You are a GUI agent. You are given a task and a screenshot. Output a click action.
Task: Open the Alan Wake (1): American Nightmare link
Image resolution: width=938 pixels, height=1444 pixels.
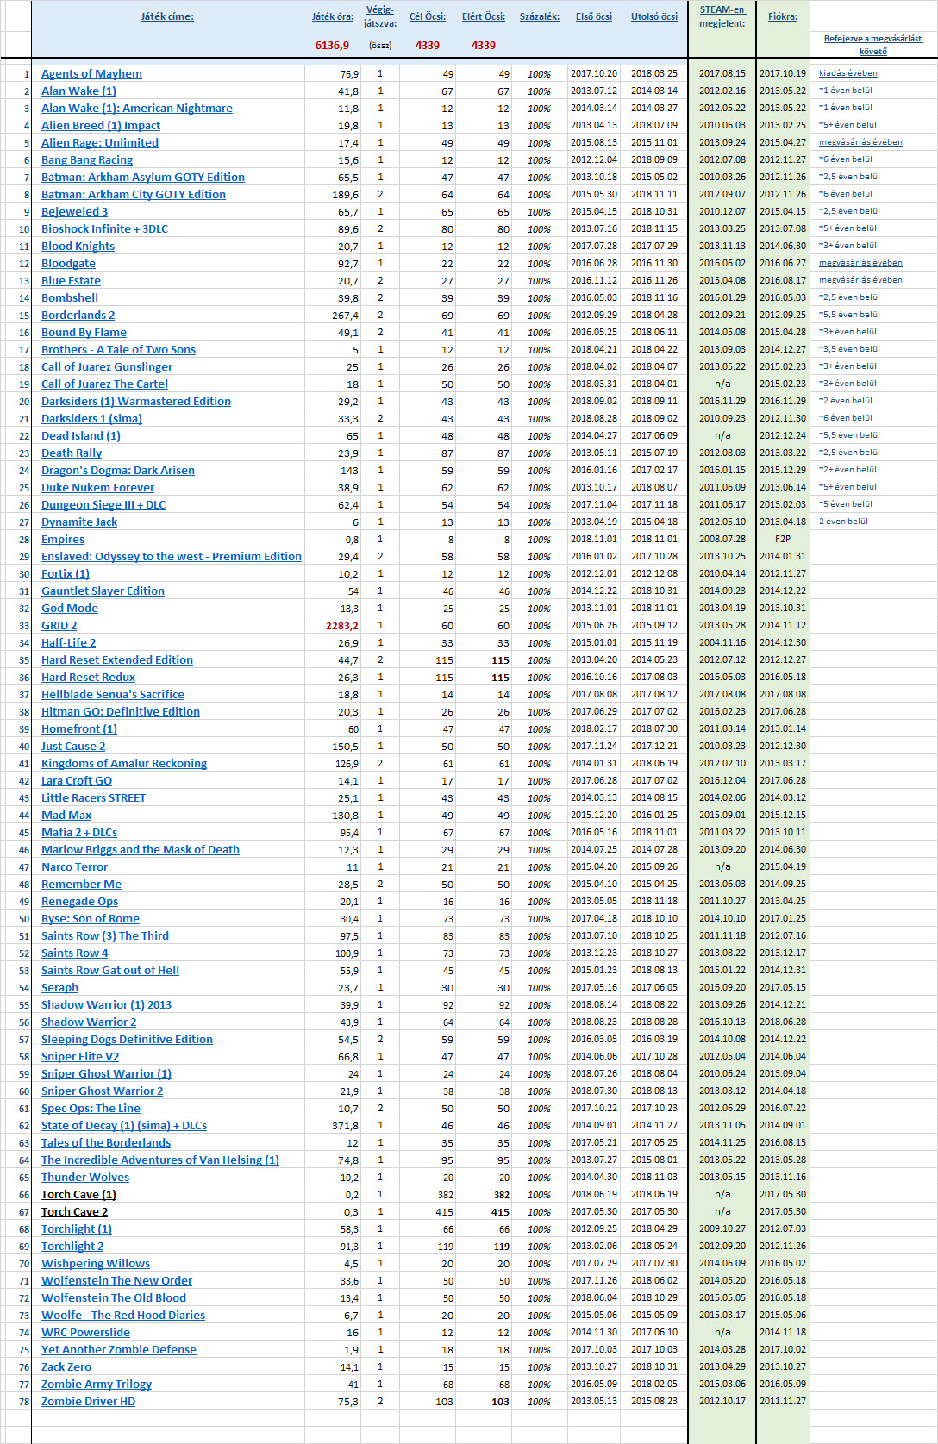pos(137,109)
